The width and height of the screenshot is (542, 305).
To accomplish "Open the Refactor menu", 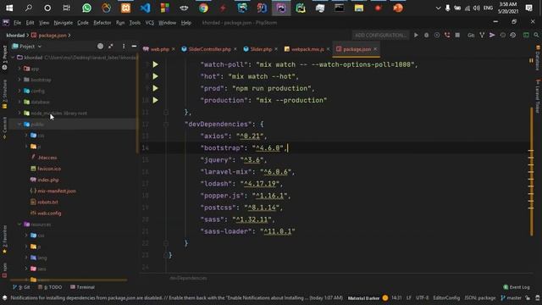I will [x=102, y=23].
